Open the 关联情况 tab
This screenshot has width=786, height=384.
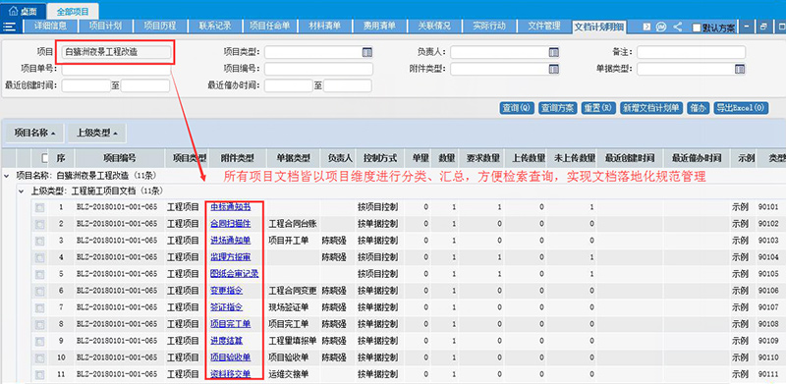coord(434,27)
